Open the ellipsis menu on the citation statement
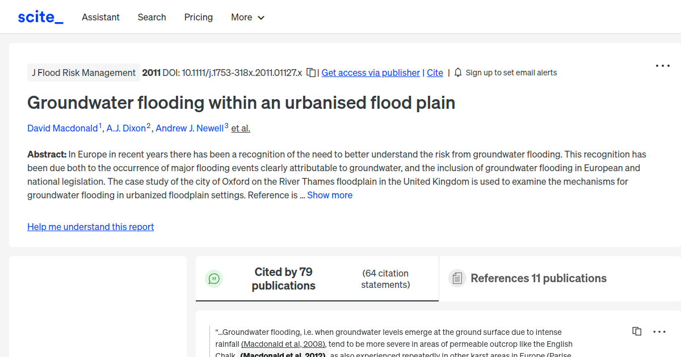The image size is (681, 357). [x=659, y=331]
